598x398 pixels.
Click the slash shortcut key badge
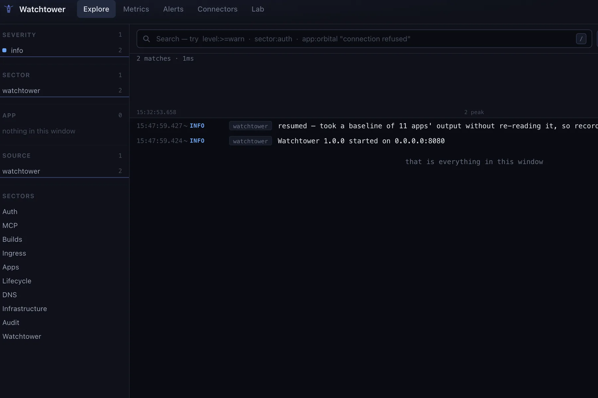click(x=581, y=39)
